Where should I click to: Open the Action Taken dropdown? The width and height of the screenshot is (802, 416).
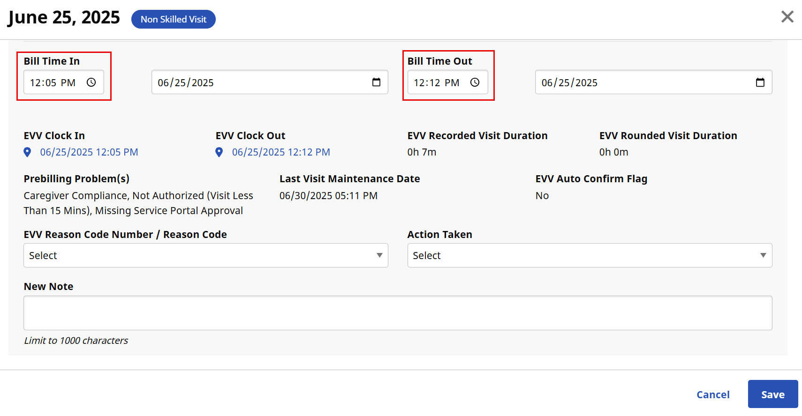tap(589, 255)
